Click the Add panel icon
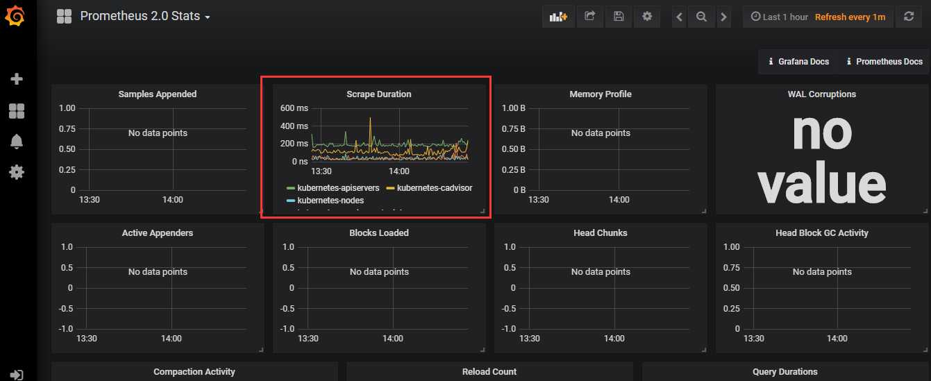 (558, 17)
